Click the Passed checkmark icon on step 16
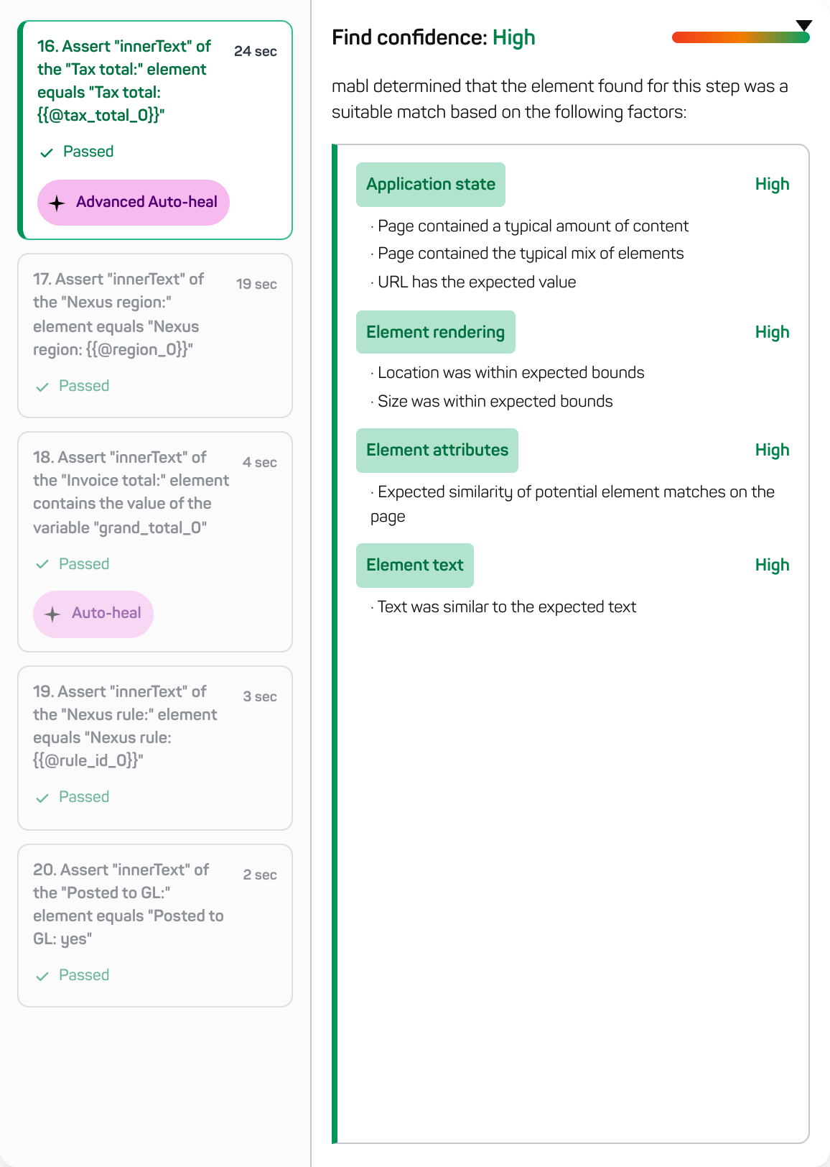This screenshot has width=830, height=1167. [x=47, y=152]
